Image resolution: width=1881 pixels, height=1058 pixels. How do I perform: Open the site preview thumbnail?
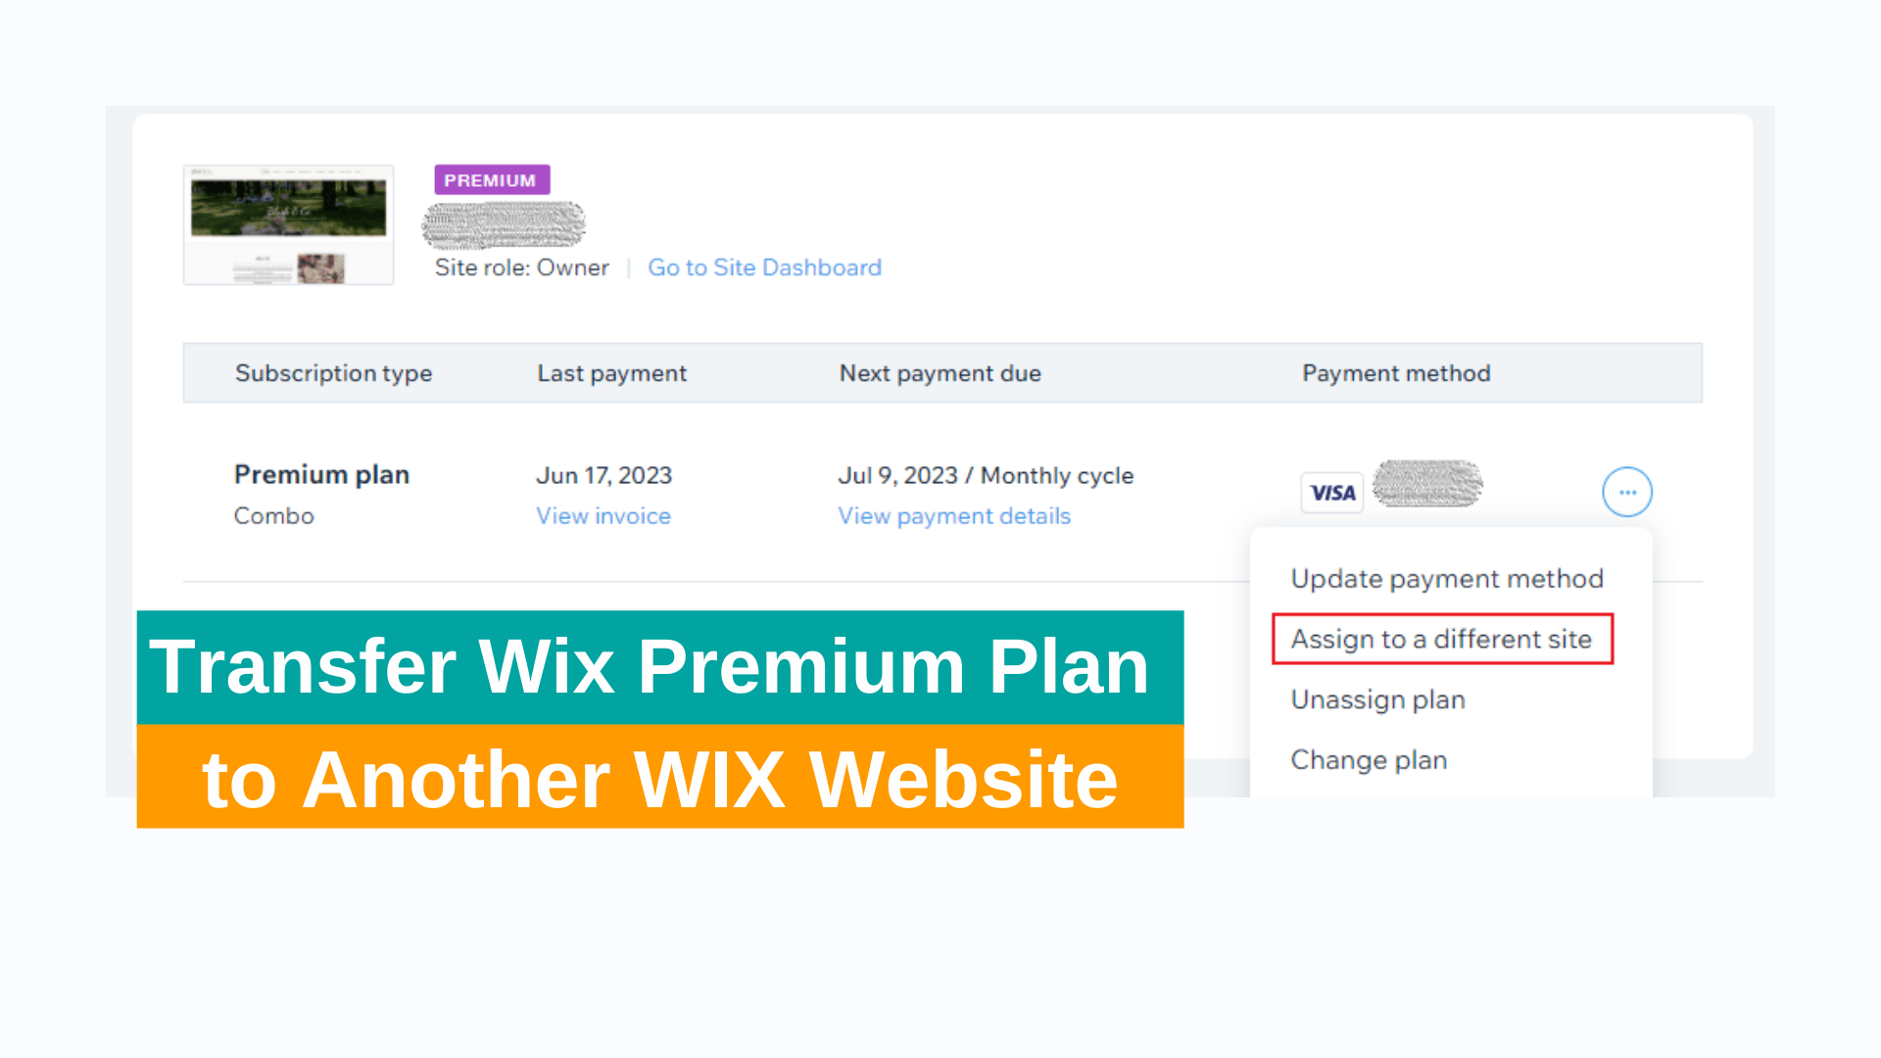pyautogui.click(x=288, y=224)
